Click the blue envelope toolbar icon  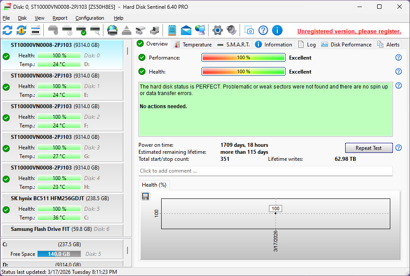(x=186, y=30)
